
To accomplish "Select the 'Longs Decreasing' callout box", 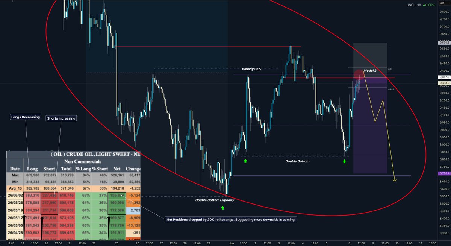I will (x=25, y=117).
